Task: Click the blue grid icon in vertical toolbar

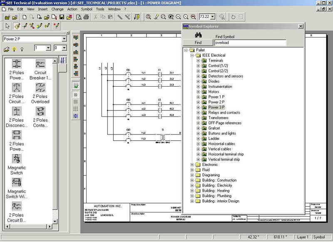Action: pyautogui.click(x=76, y=116)
